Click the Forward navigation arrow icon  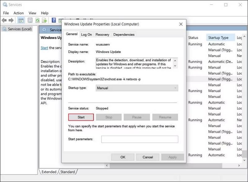11,20
